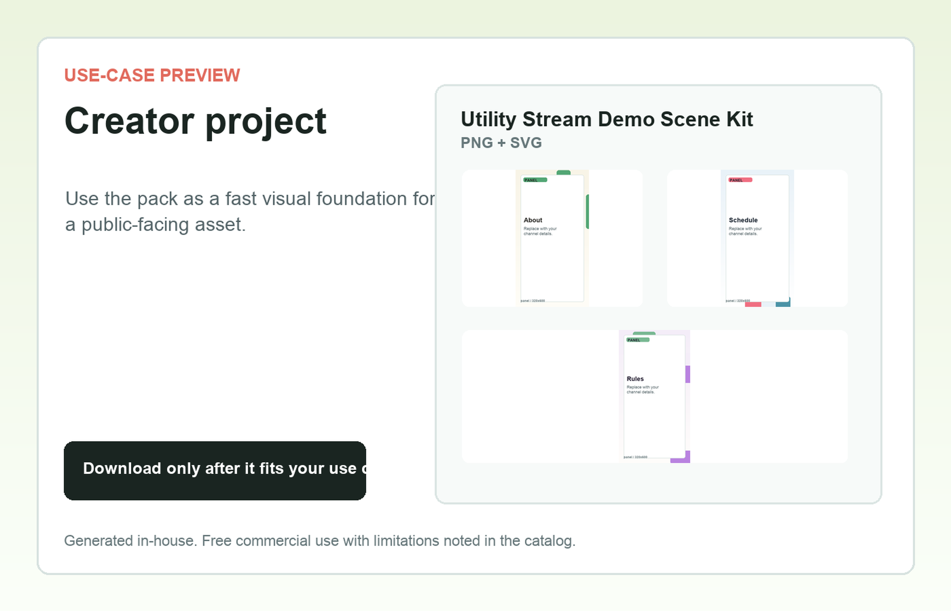Open the Schedule panel thumbnail
The height and width of the screenshot is (611, 951).
757,238
